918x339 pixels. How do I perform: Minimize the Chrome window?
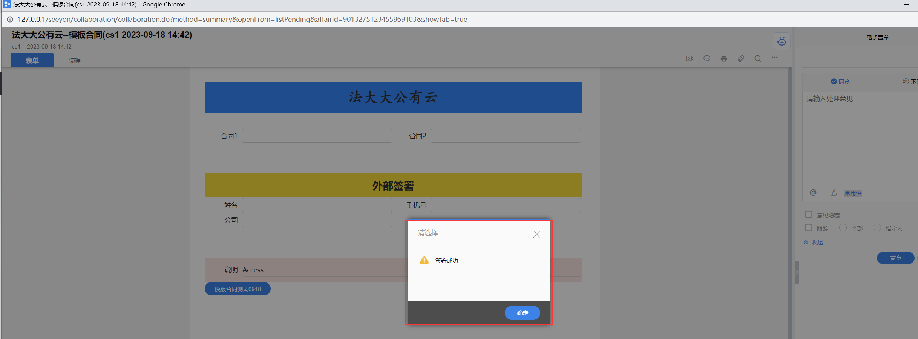click(x=906, y=5)
